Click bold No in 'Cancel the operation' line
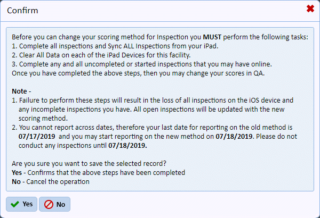 coord(16,181)
